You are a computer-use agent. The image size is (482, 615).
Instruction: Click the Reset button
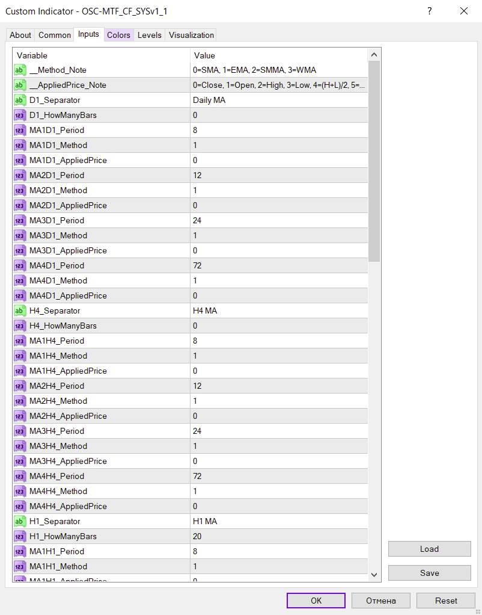point(446,601)
